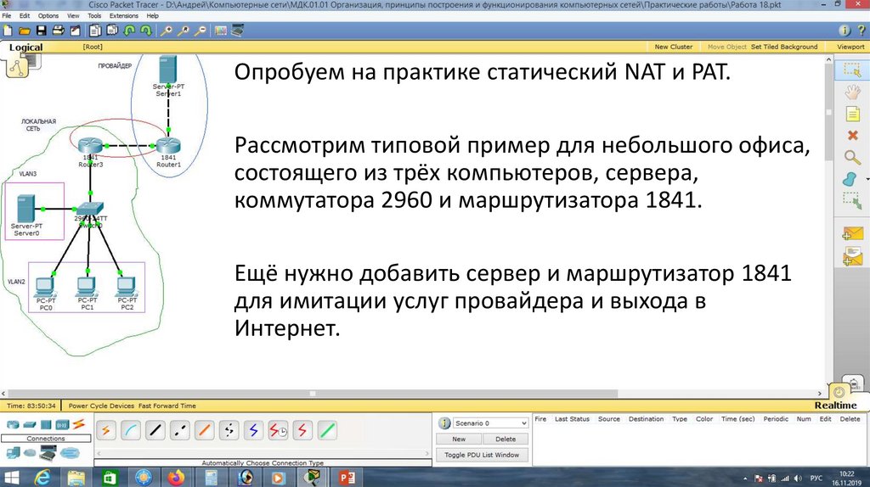Choose the Draw Polygon shape tool
870x487 pixels.
(x=850, y=179)
